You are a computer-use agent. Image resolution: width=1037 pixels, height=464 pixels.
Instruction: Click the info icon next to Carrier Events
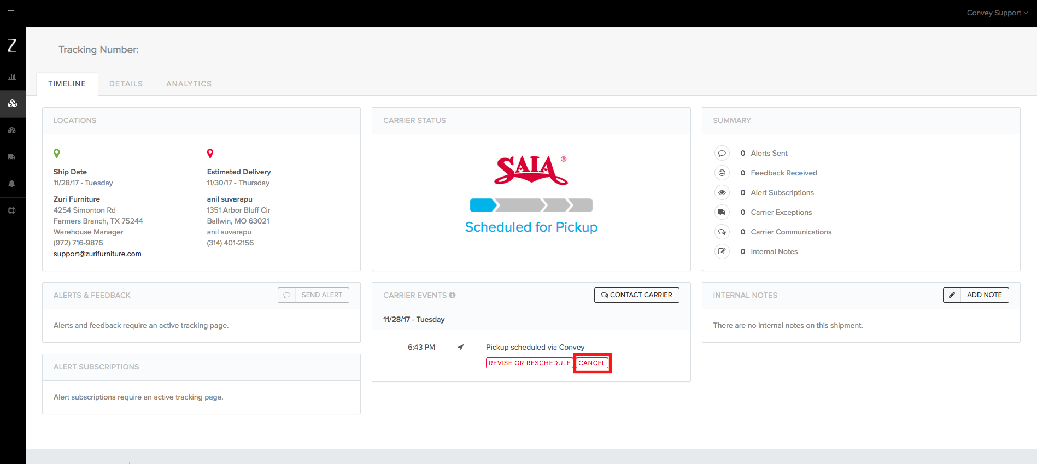coord(453,295)
